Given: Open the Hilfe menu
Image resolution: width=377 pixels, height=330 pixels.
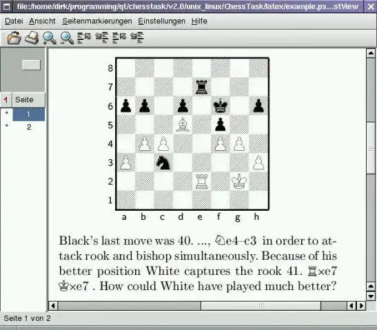Looking at the screenshot, I should (x=199, y=21).
